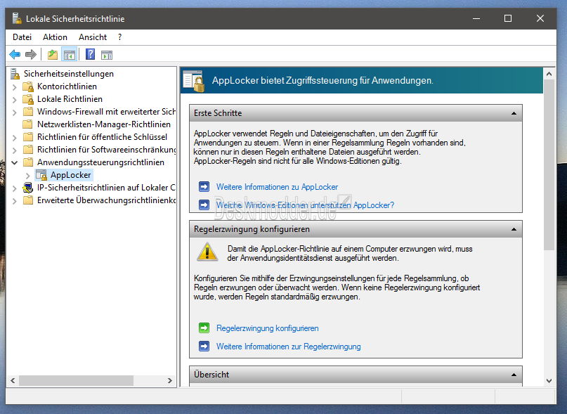Image resolution: width=567 pixels, height=414 pixels.
Task: Collapse the Übersicht section
Action: click(514, 375)
